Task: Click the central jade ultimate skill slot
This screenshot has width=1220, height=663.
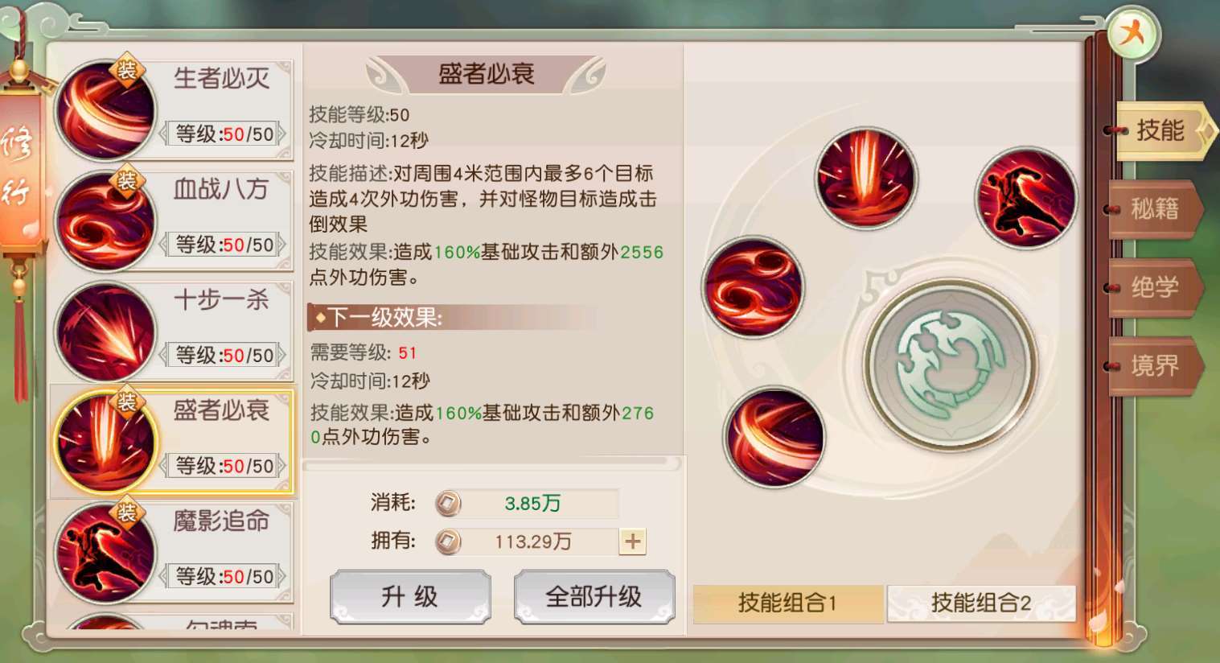Action: pyautogui.click(x=950, y=364)
